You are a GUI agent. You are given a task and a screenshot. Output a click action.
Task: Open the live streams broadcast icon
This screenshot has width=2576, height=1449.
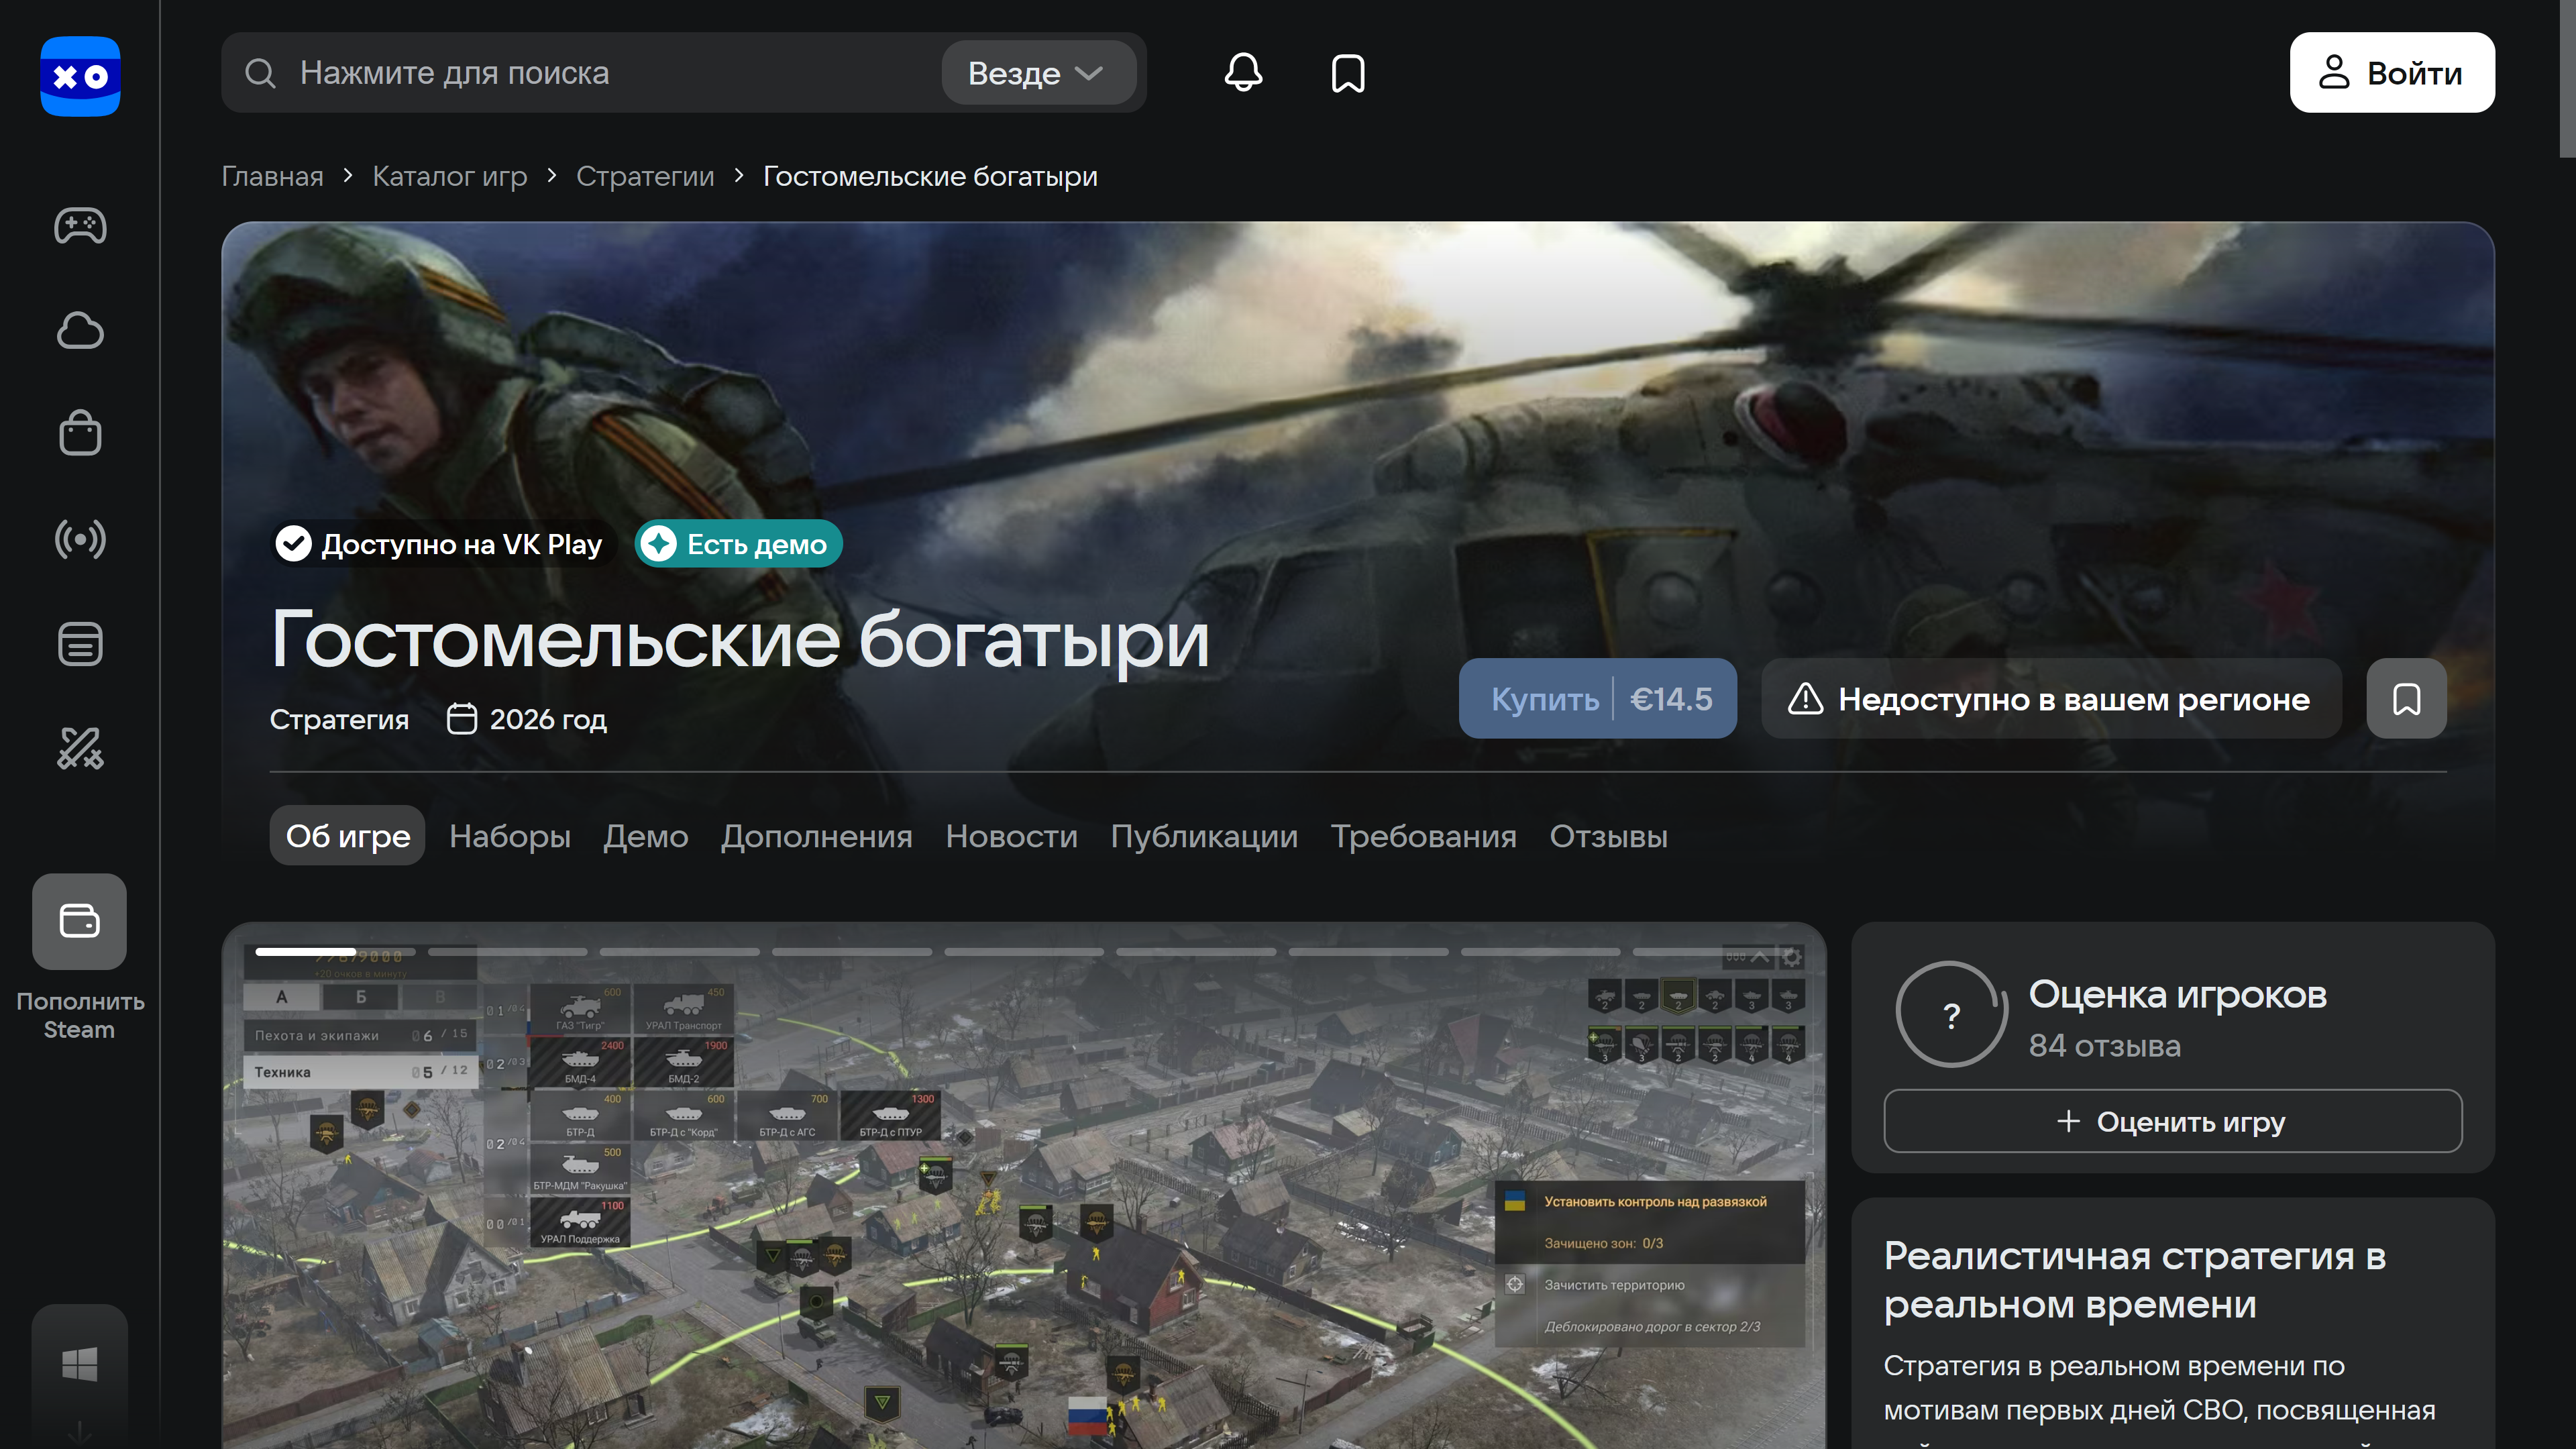[x=80, y=539]
